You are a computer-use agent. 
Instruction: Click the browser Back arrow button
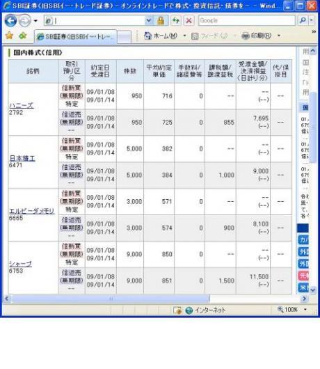tap(11, 21)
